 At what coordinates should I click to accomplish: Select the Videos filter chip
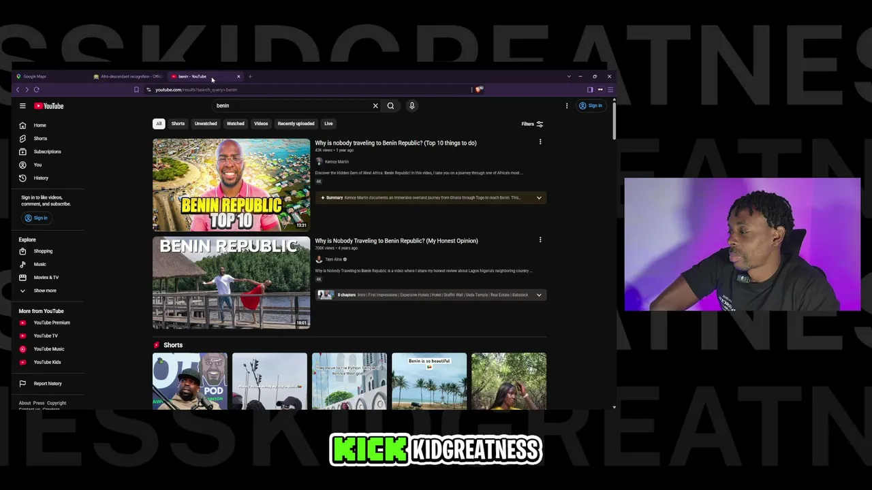[261, 124]
